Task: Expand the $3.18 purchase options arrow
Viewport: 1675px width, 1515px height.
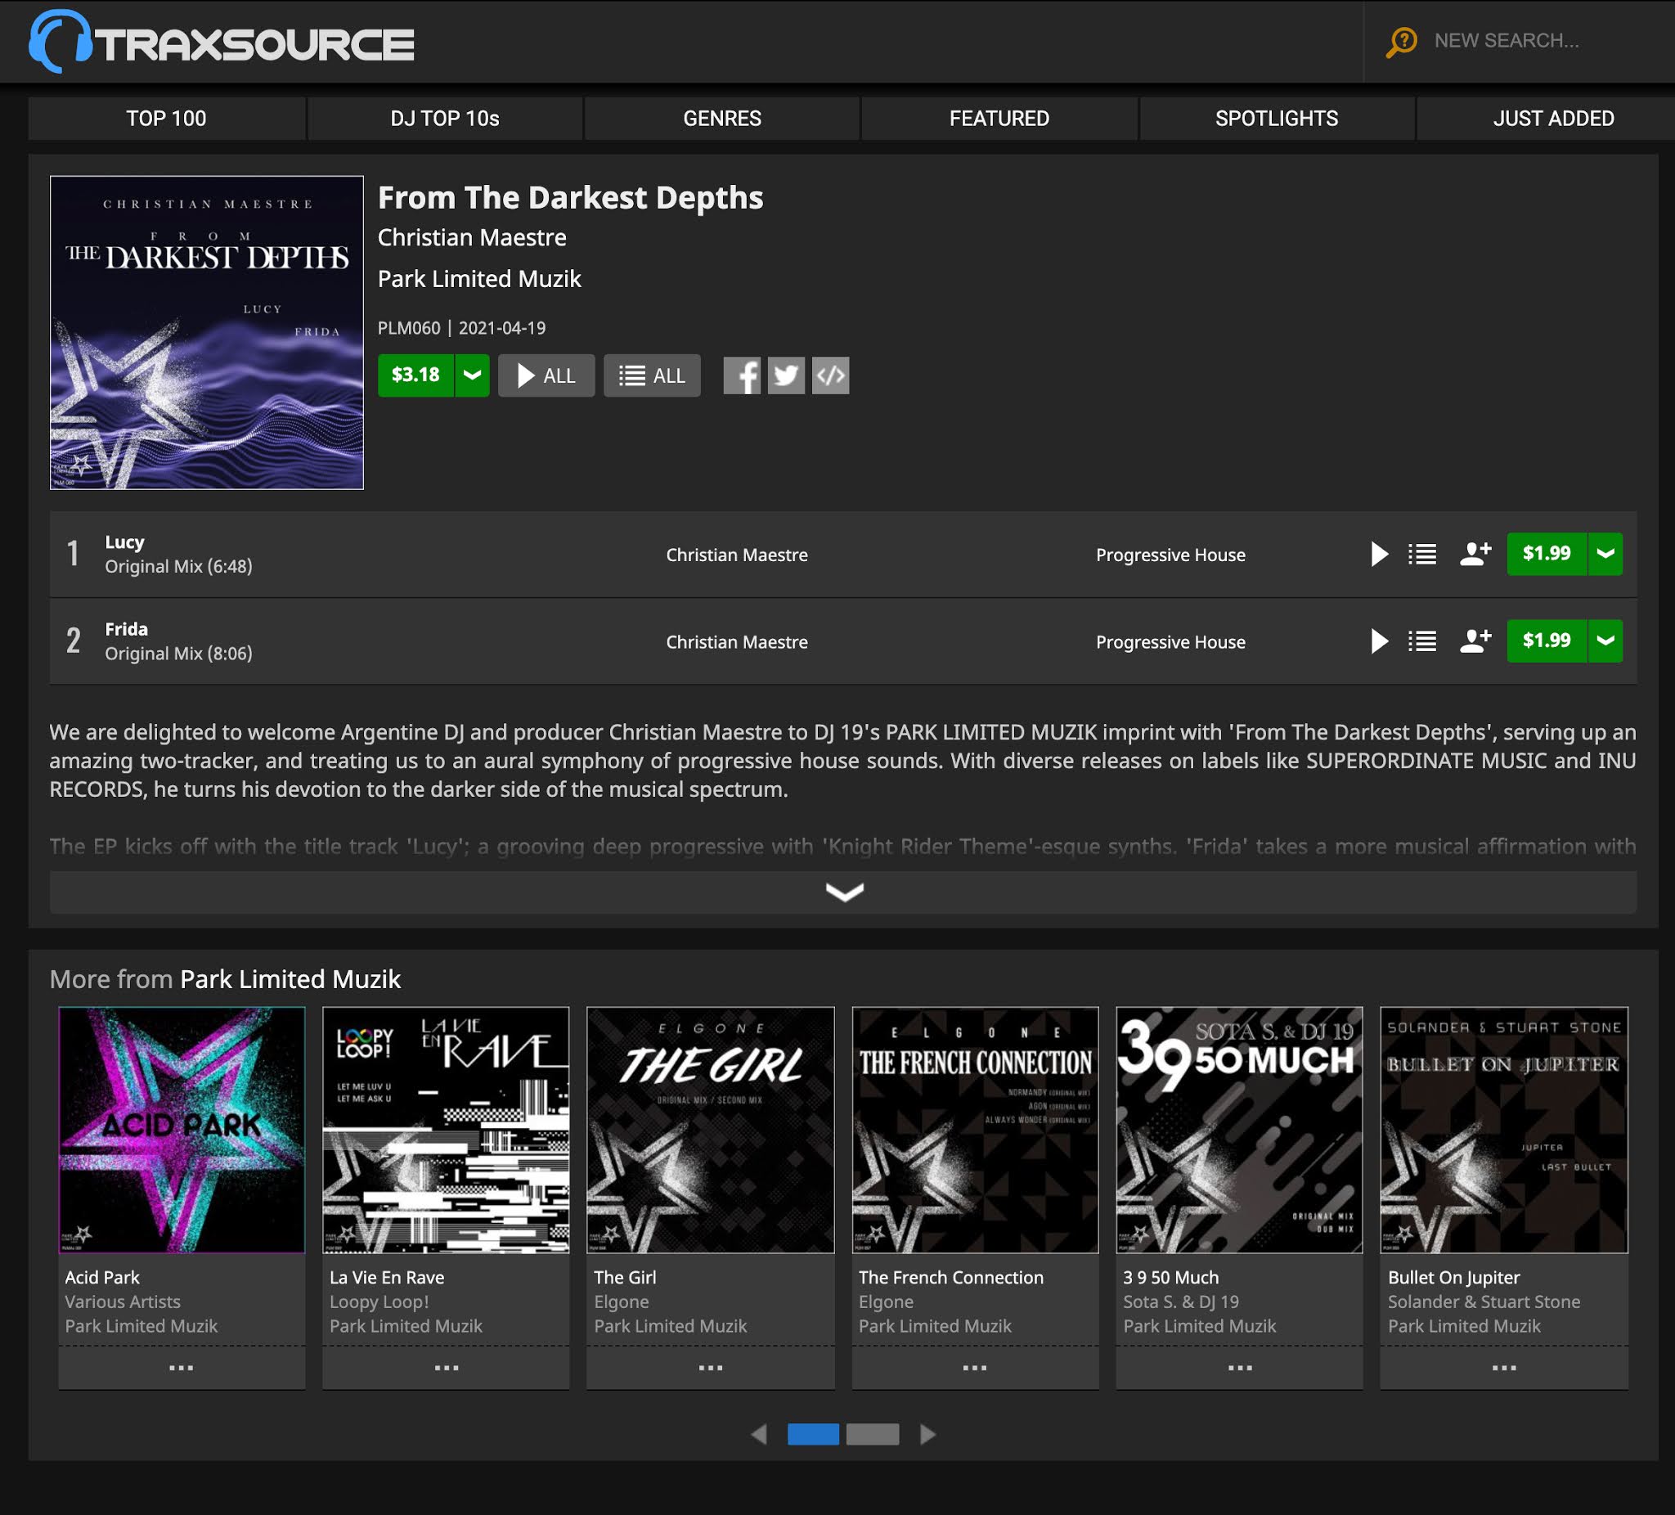Action: point(472,375)
